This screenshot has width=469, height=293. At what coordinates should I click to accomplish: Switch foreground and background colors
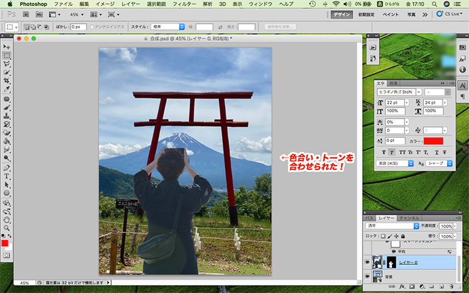point(10,236)
